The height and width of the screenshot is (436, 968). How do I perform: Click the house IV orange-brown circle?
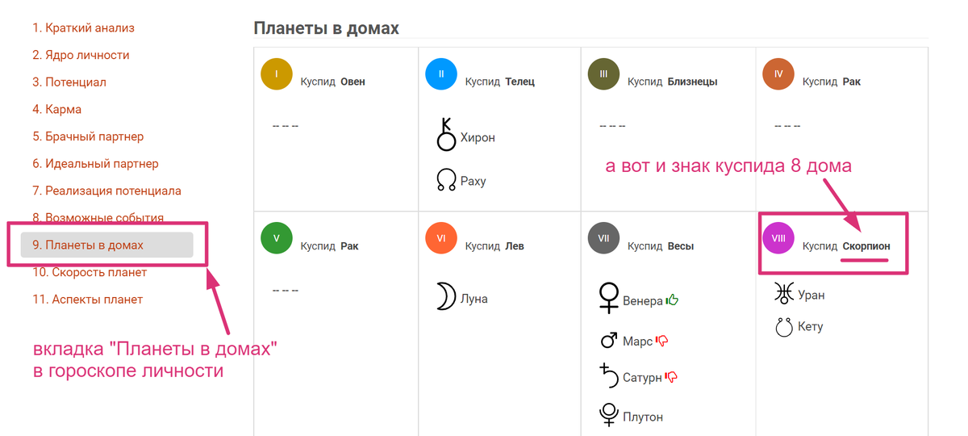tap(778, 73)
